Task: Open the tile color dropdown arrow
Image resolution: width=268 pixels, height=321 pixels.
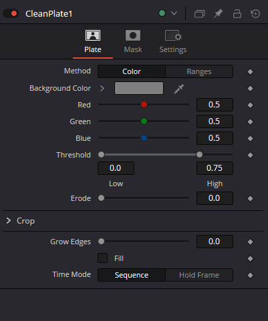Action: coord(174,13)
